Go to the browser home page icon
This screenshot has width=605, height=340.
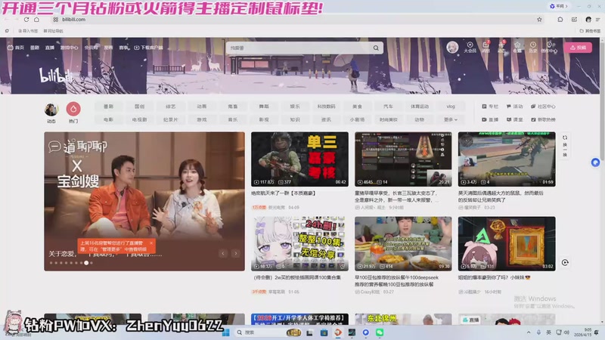[x=36, y=20]
